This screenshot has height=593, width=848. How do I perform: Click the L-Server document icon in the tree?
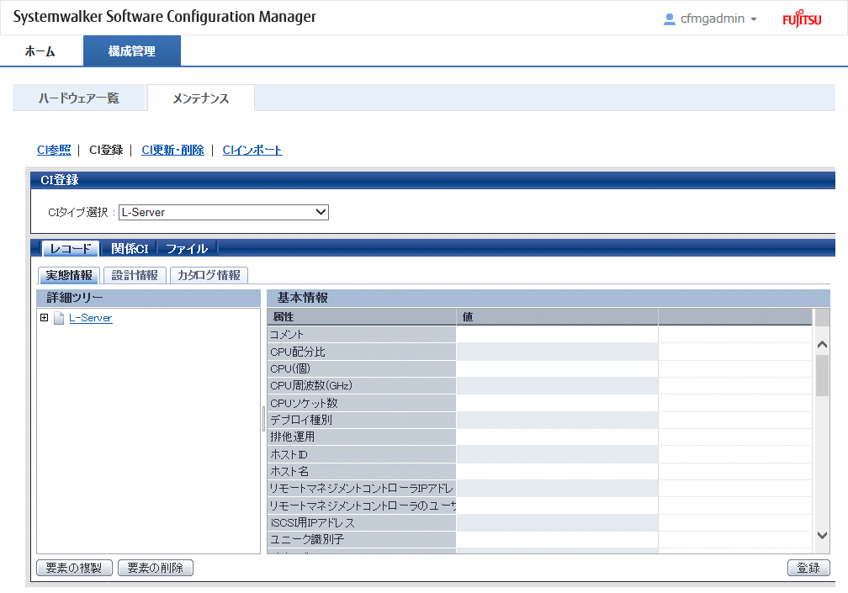(59, 318)
